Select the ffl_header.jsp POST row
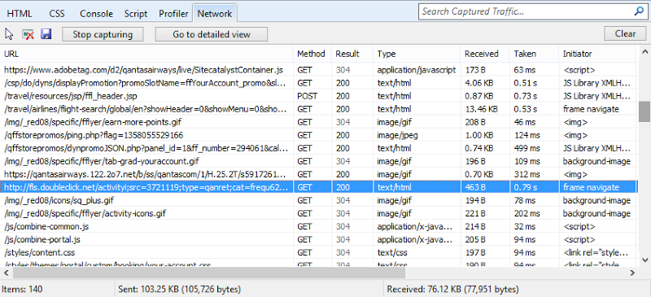The height and width of the screenshot is (297, 651). click(318, 96)
